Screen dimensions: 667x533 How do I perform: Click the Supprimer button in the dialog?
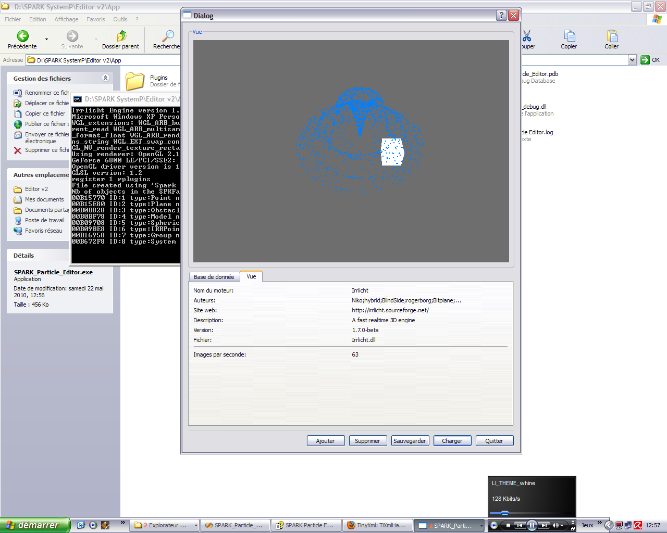pos(368,441)
